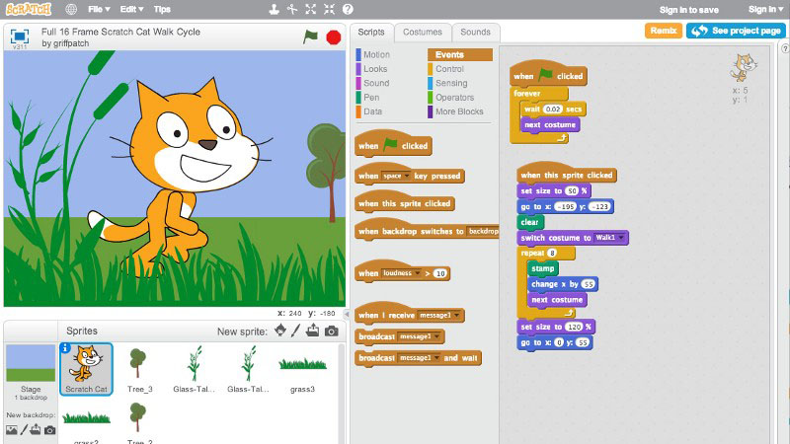This screenshot has width=790, height=444.
Task: Select the Events block category
Action: (x=460, y=54)
